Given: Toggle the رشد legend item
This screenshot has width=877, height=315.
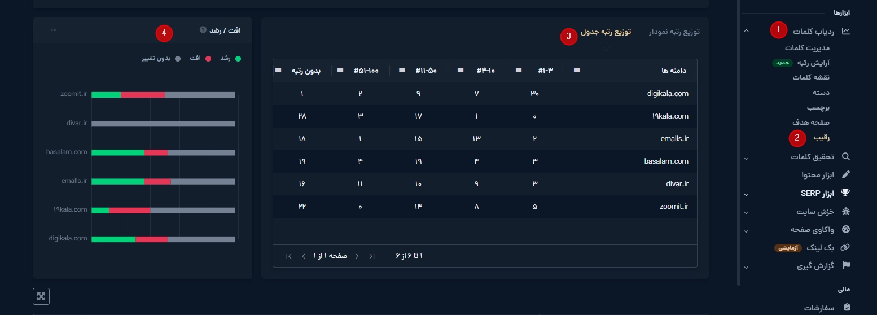Looking at the screenshot, I should [230, 58].
